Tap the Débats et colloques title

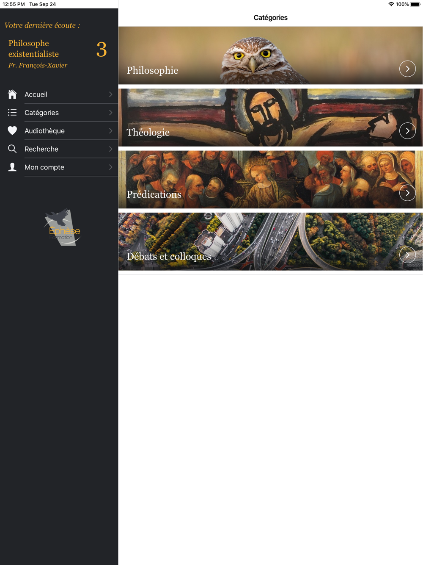coord(169,256)
